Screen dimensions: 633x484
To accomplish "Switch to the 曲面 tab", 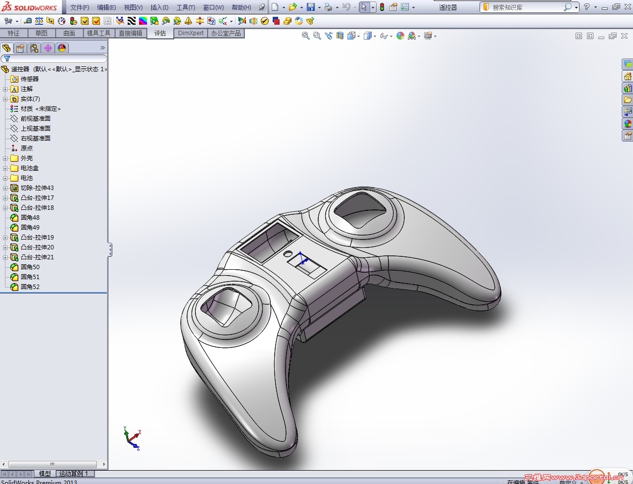I will pyautogui.click(x=69, y=33).
